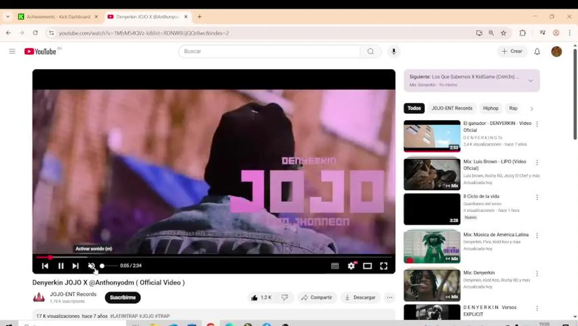Start voice search with the microphone icon
Viewport: 578px width, 326px height.
(393, 52)
